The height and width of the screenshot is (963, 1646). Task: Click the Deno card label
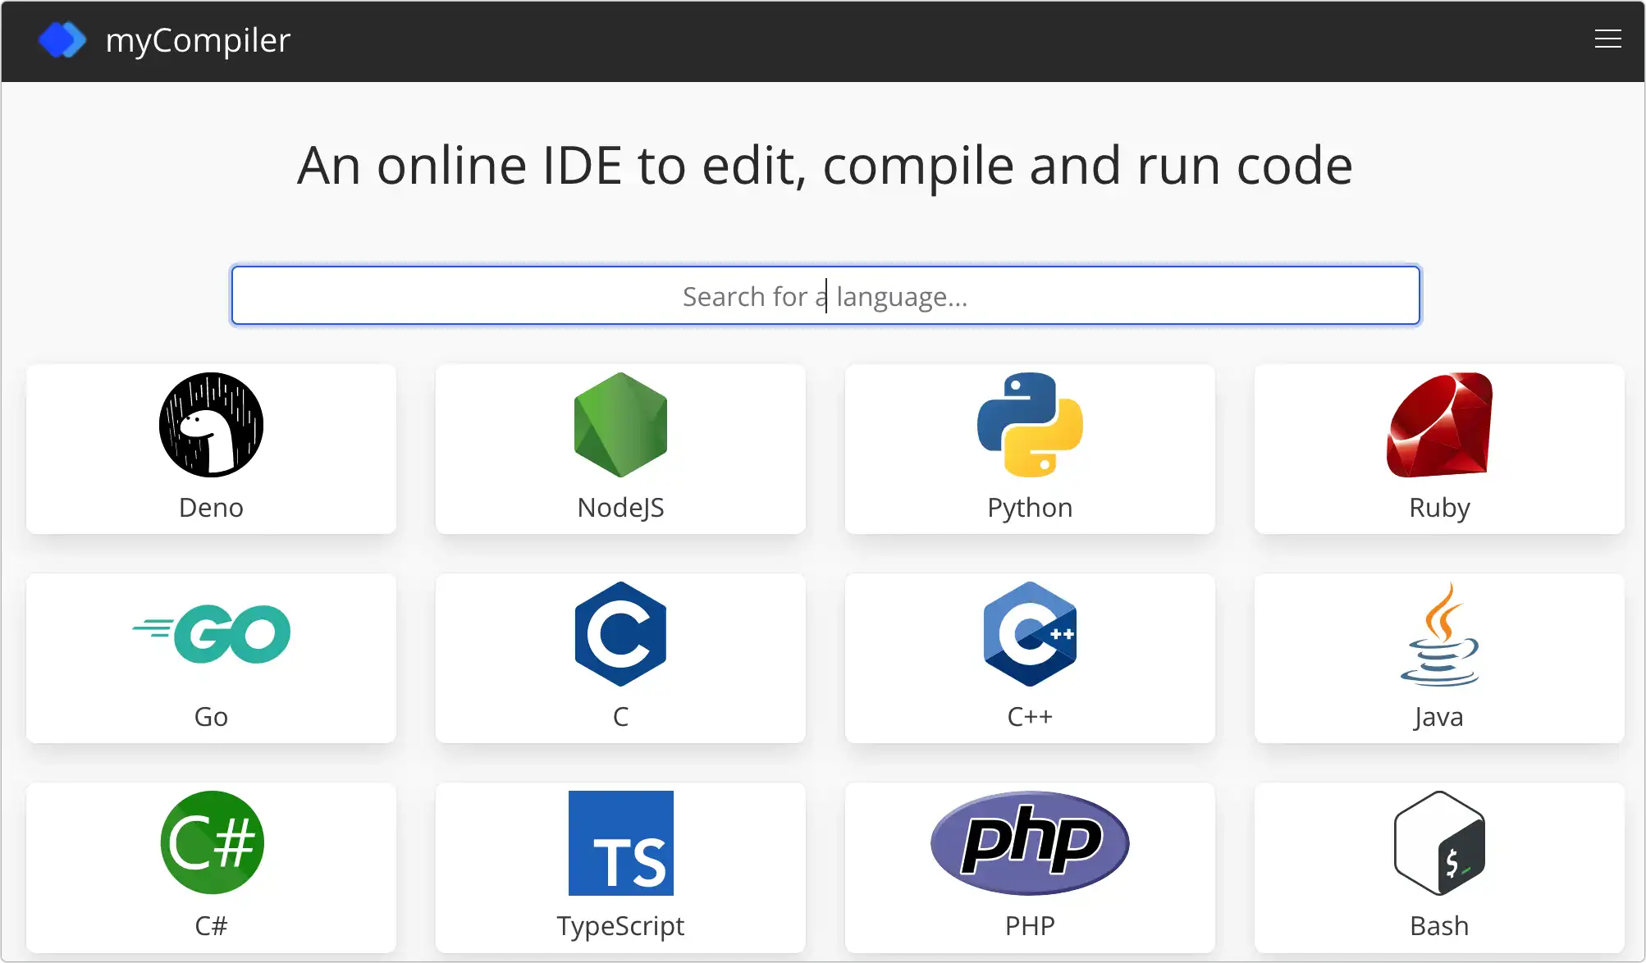tap(211, 508)
